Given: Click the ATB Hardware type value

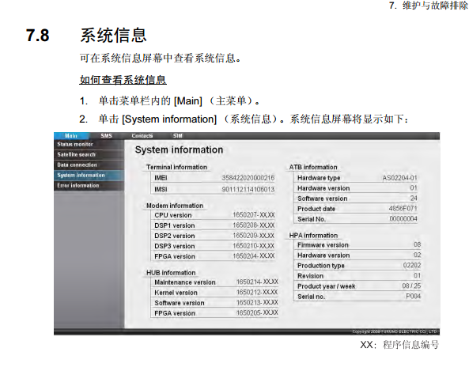Looking at the screenshot, I should [399, 178].
